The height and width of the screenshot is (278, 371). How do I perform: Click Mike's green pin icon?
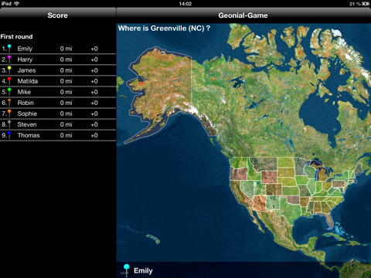tap(9, 91)
